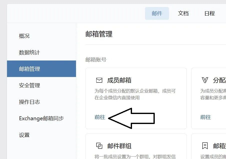Click the 邮件群组 card description text

point(135,156)
